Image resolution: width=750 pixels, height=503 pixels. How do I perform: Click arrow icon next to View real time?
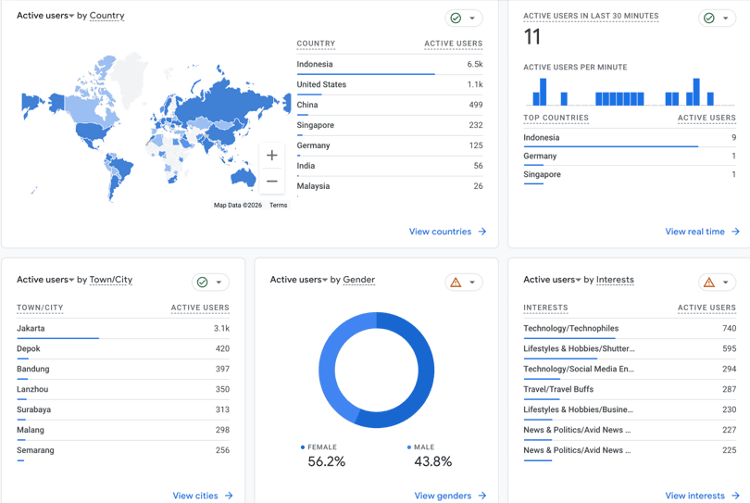[736, 232]
